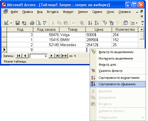This screenshot has width=148, height=121.
Task: Open the Записи menu
Action: 83,12
